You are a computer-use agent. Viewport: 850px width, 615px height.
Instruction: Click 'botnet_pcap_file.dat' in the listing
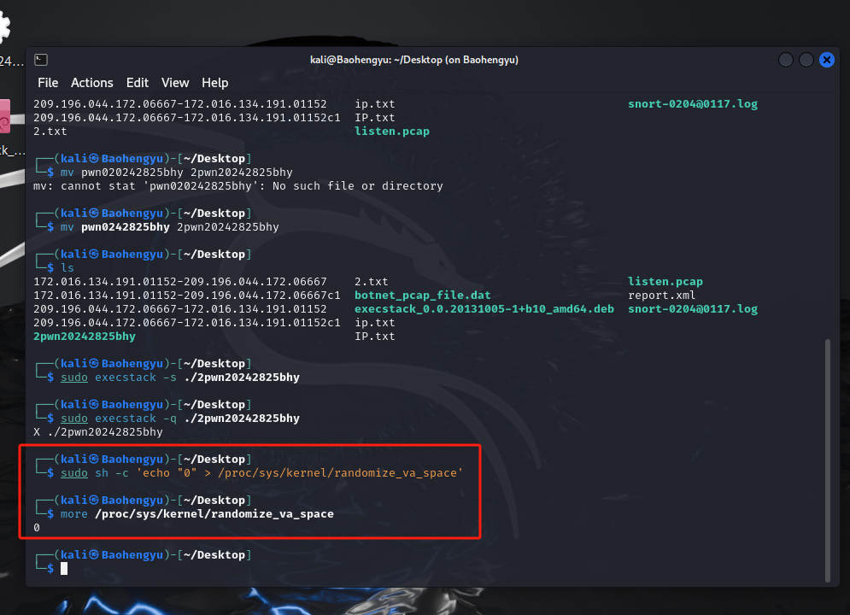coord(422,296)
